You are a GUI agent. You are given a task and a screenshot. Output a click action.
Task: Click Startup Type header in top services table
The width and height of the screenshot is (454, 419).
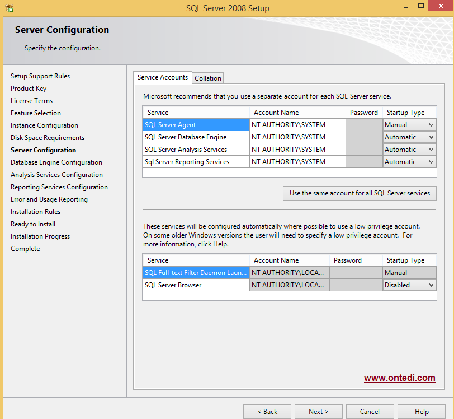(x=409, y=113)
